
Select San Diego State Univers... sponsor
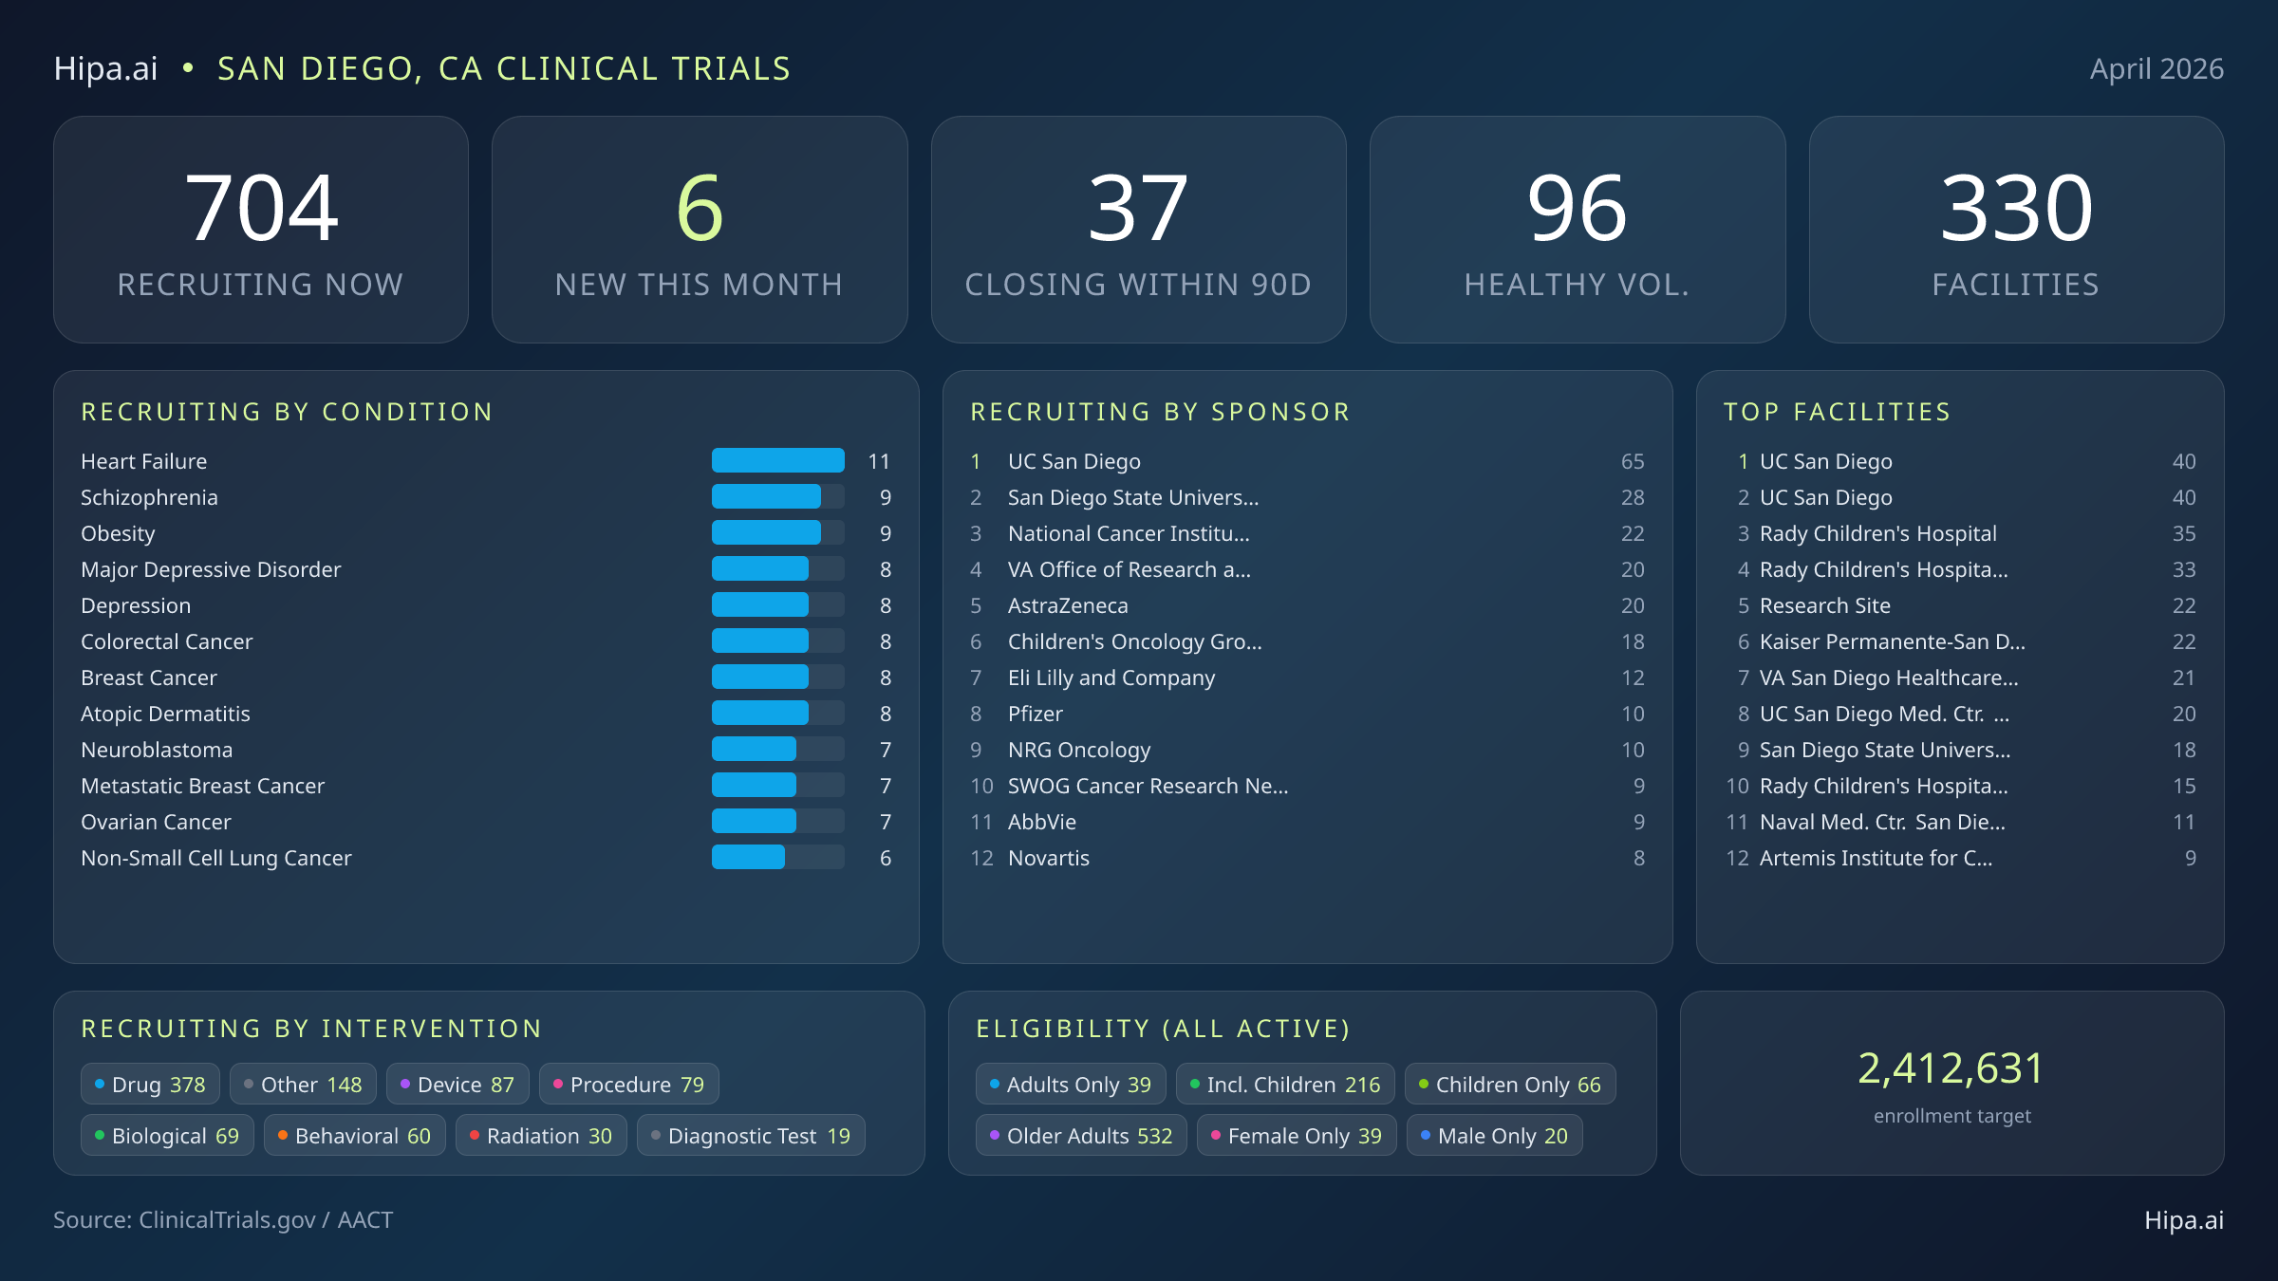click(x=1307, y=497)
